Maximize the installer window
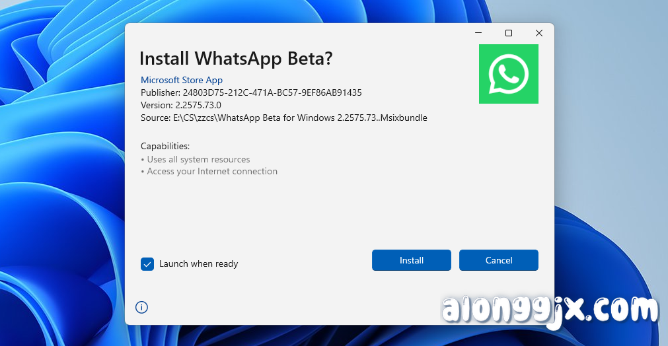 (x=509, y=33)
